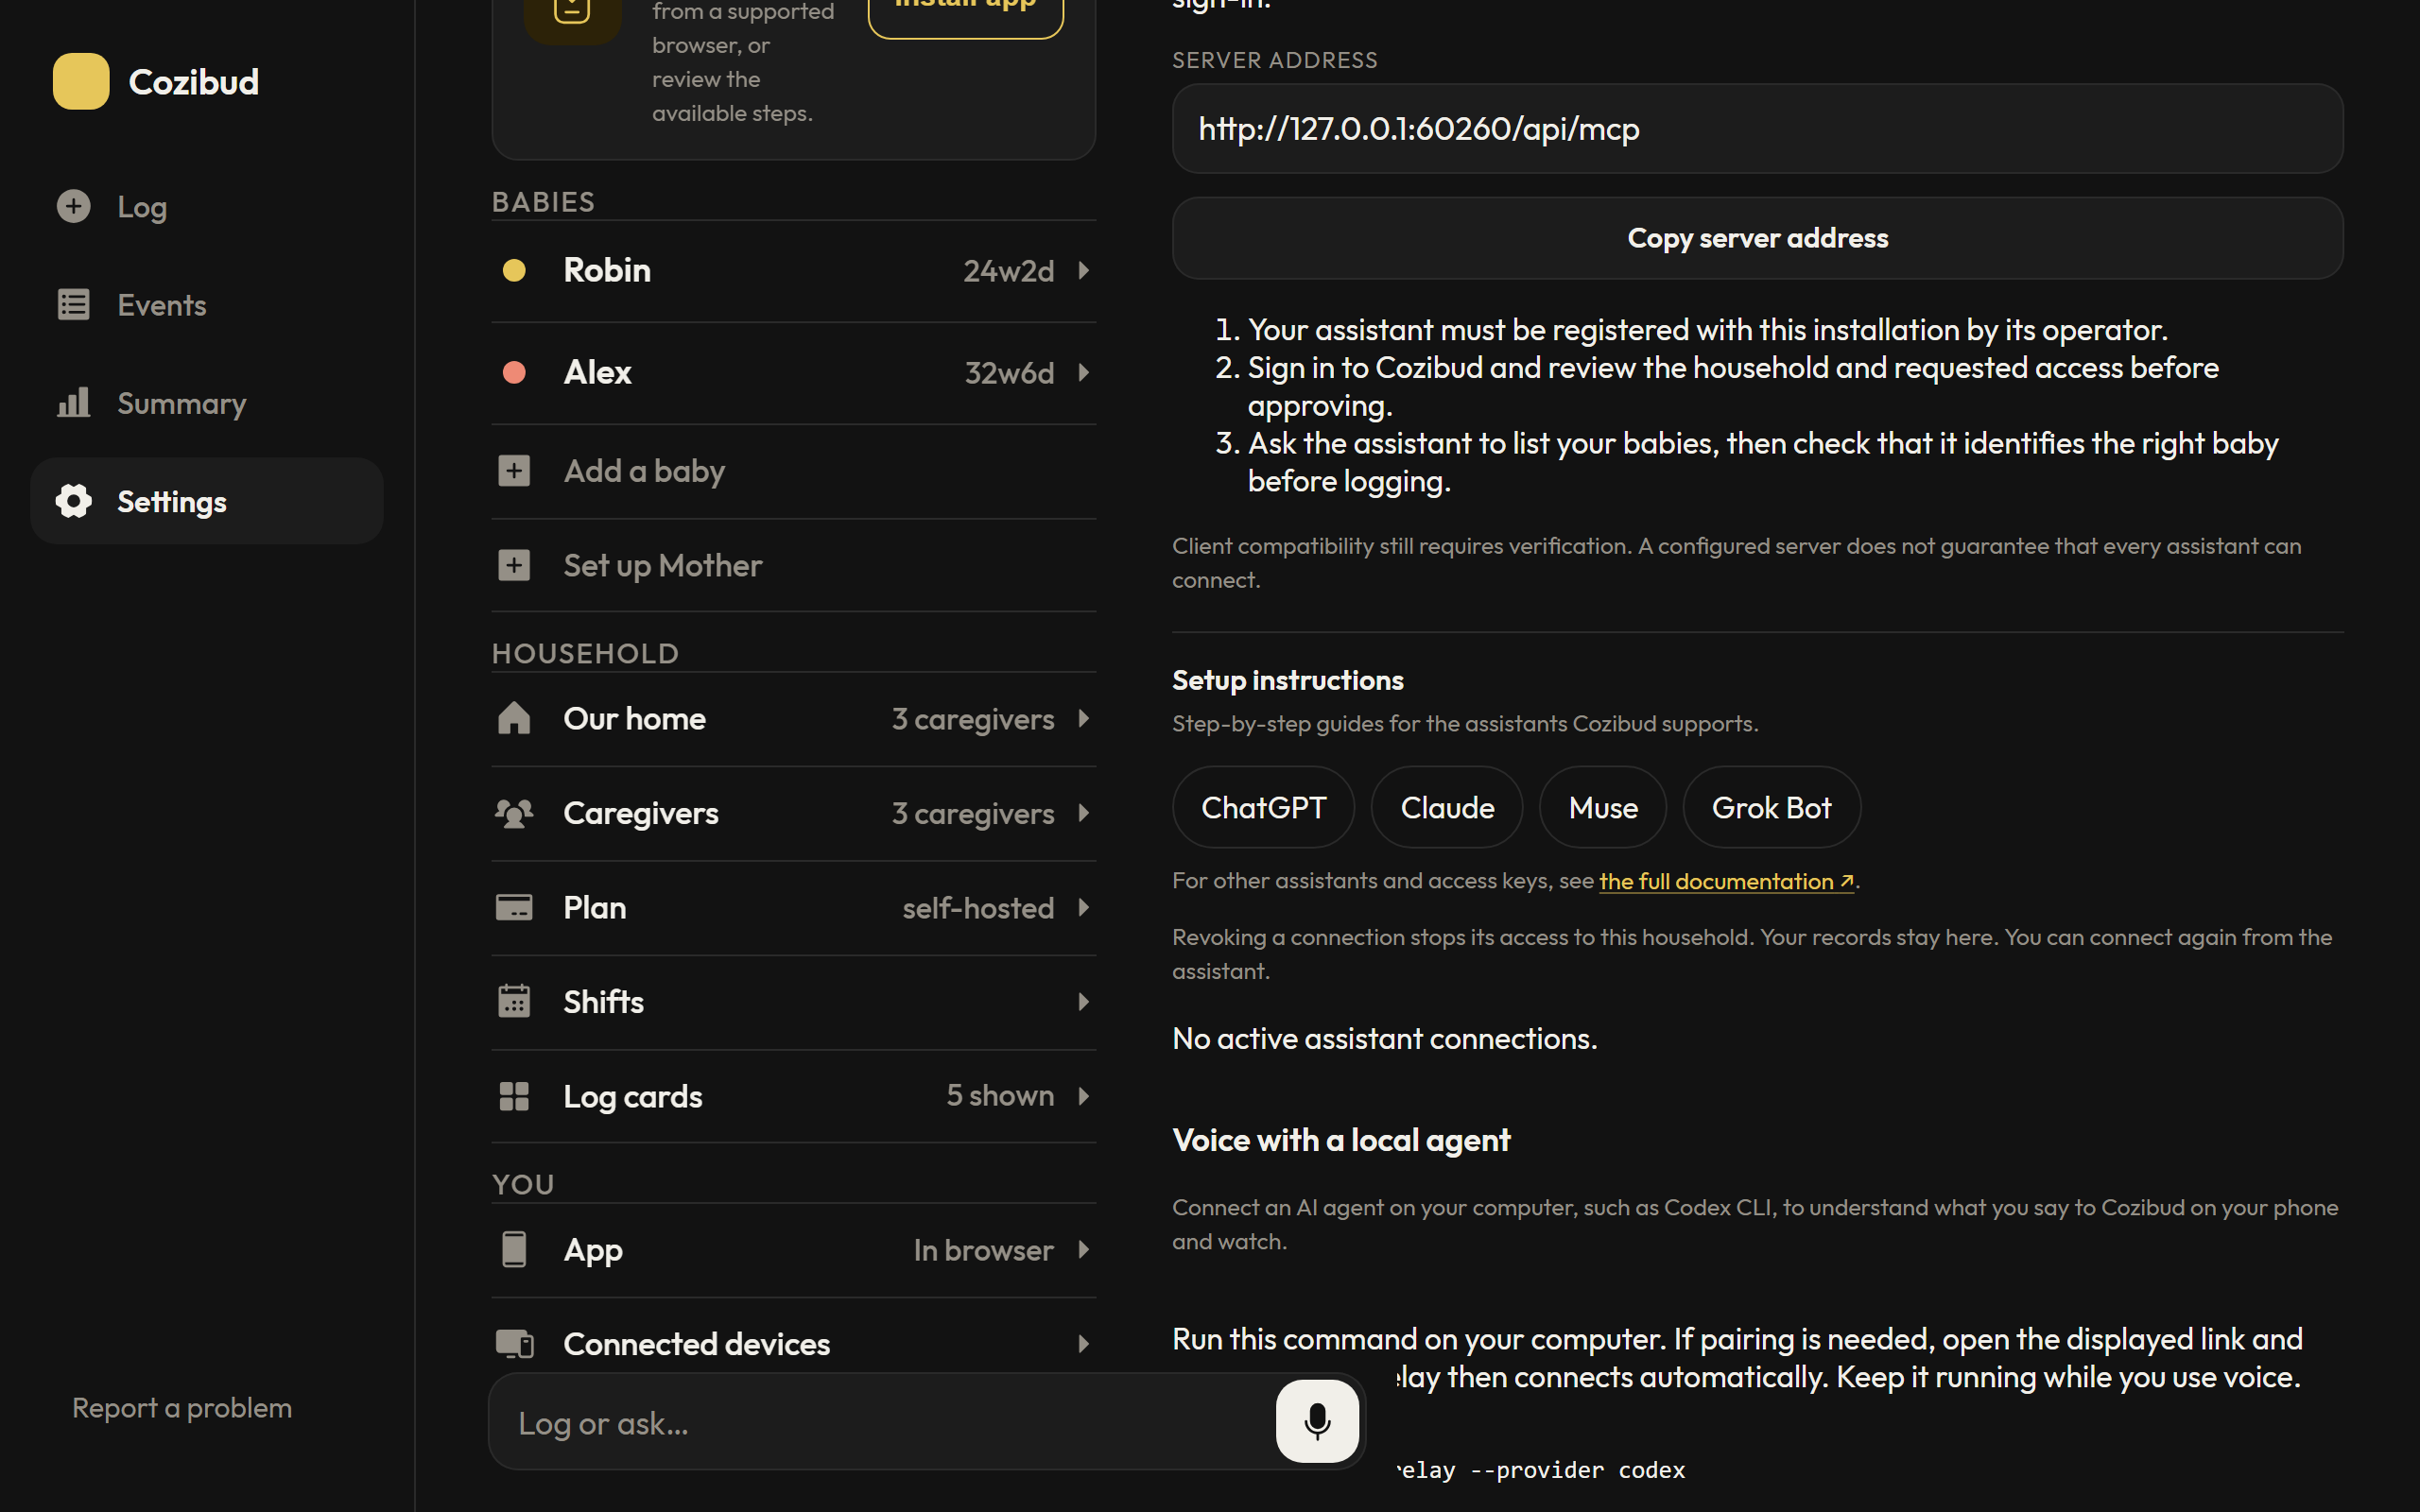Click Robin's yellow dot marker
2420x1512 pixels.
click(514, 270)
